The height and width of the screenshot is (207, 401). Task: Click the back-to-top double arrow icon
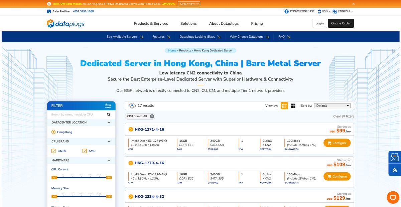point(395,170)
